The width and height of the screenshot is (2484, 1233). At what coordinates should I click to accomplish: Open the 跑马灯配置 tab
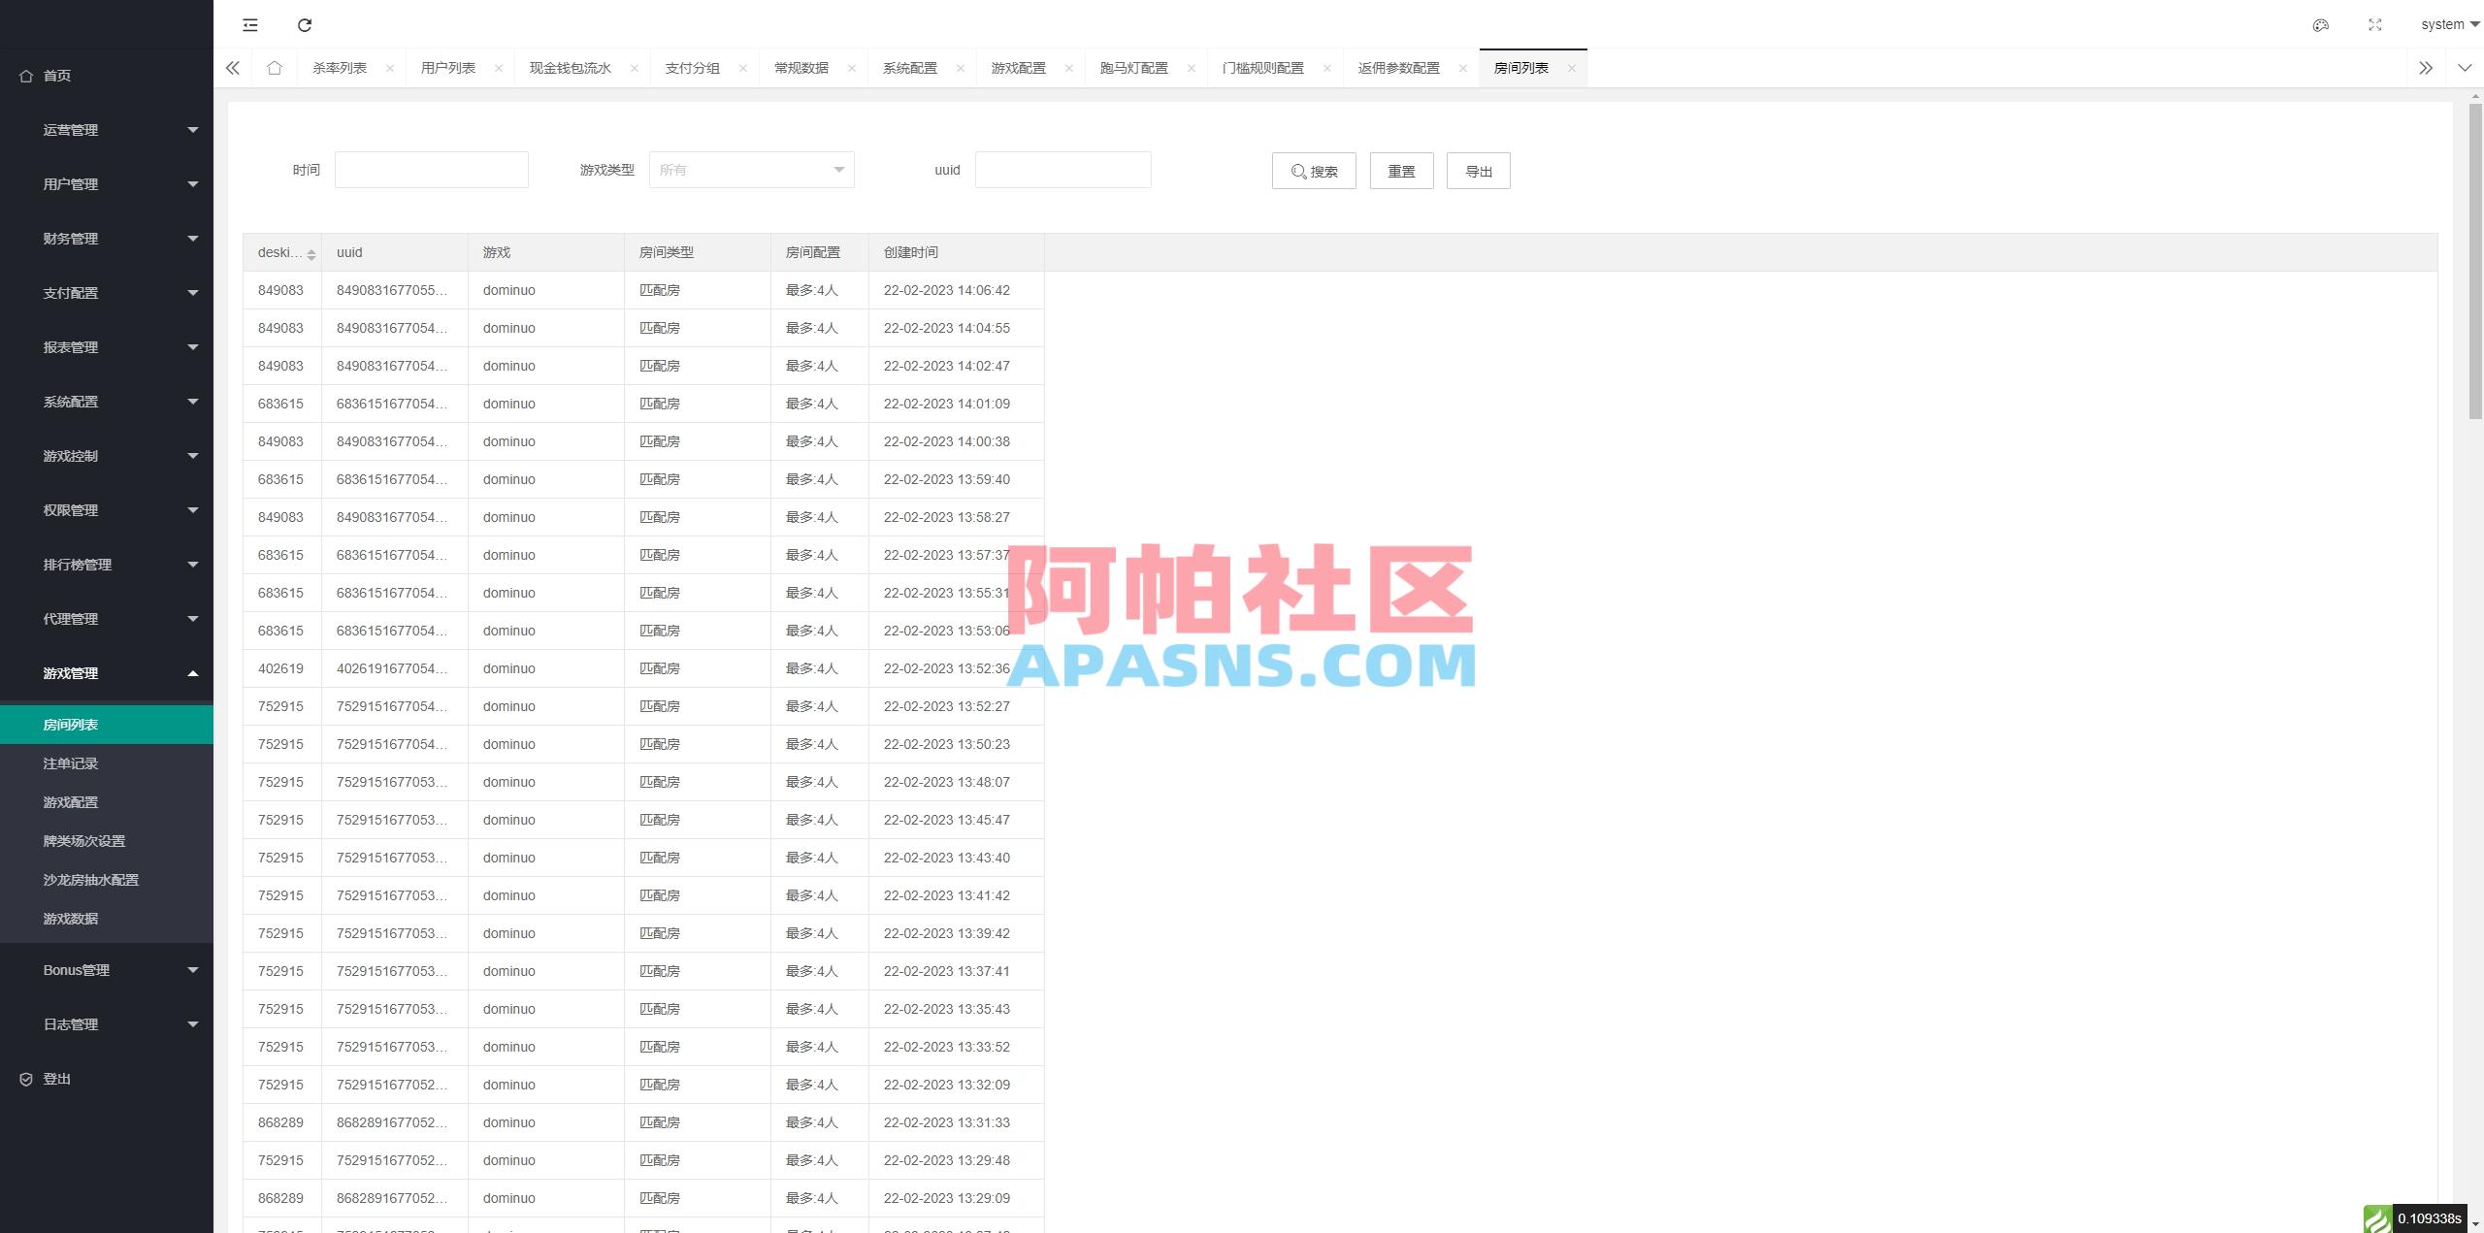1133,67
